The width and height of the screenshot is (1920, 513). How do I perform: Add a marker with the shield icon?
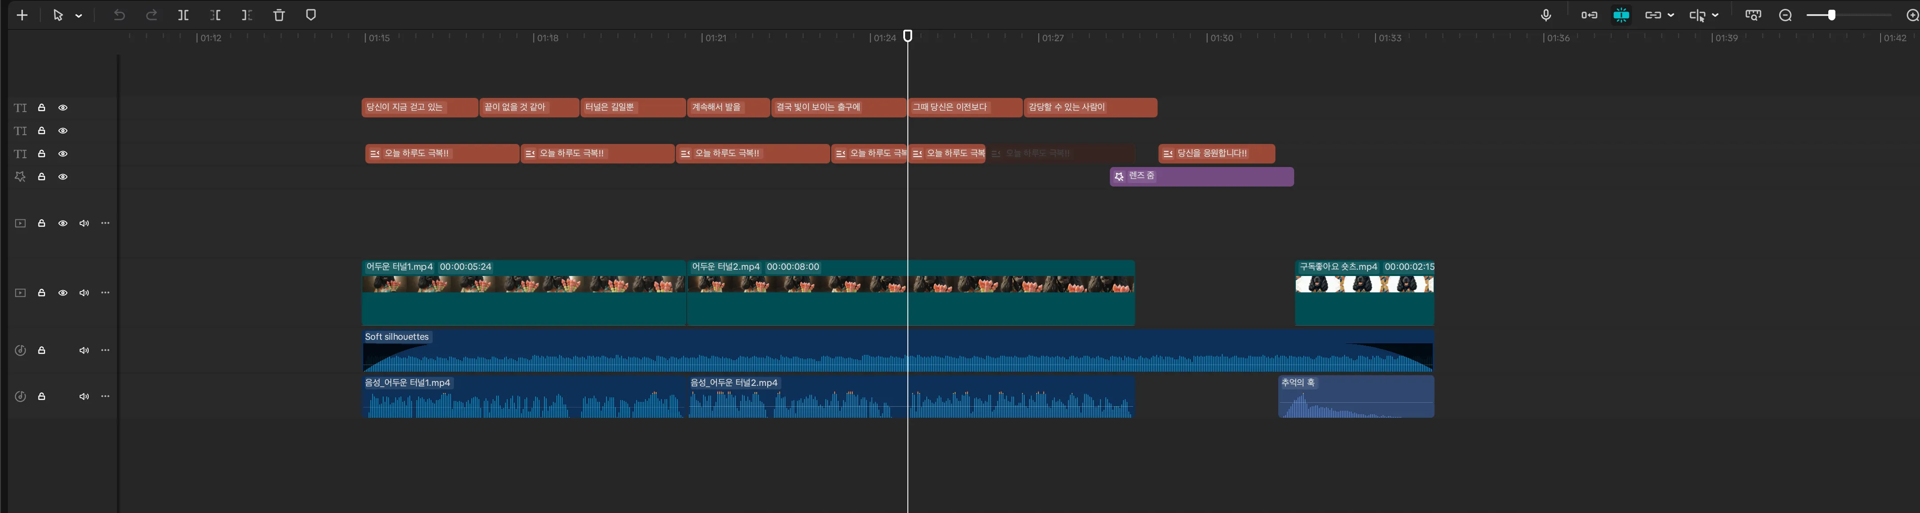pos(311,15)
